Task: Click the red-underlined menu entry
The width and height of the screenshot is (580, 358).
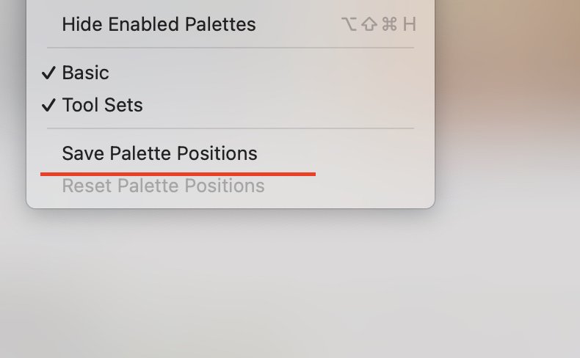Action: coord(159,154)
